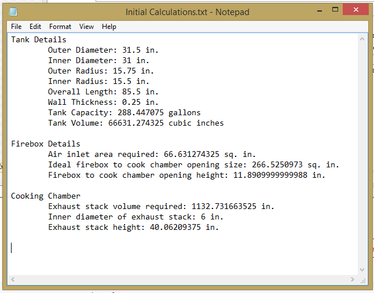Click the horizontal scrollbar right arrow

pos(353,280)
